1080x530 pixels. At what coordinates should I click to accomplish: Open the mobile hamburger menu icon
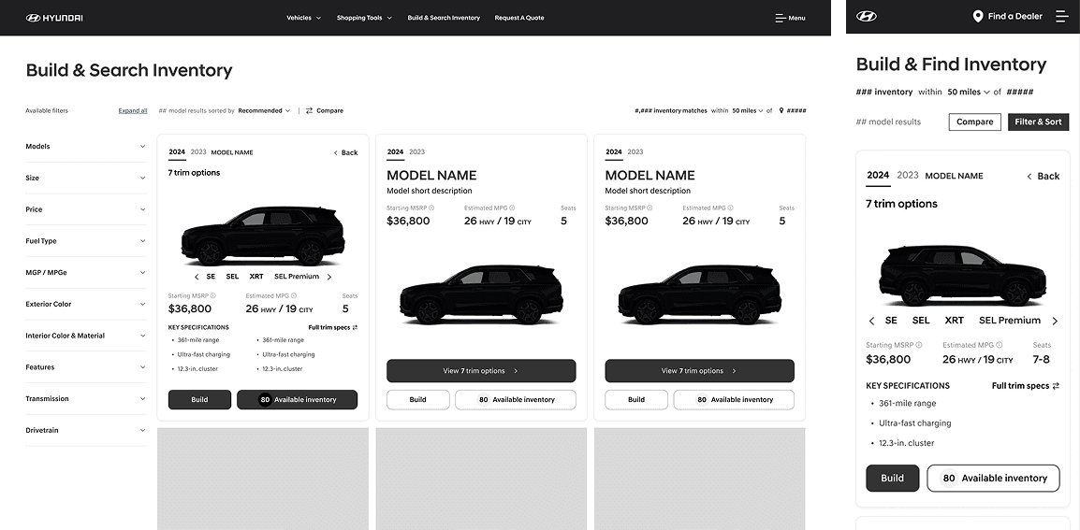[1062, 17]
